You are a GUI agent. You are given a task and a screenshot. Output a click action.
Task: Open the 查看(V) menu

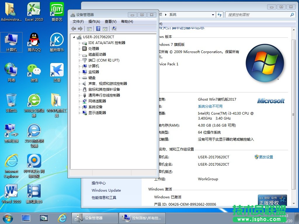point(110,22)
